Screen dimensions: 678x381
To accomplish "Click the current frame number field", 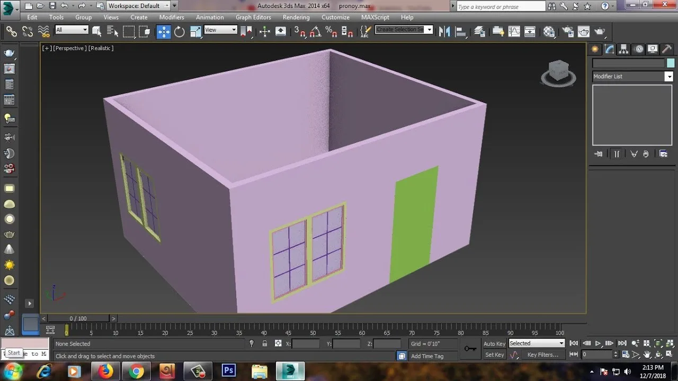I will point(597,355).
